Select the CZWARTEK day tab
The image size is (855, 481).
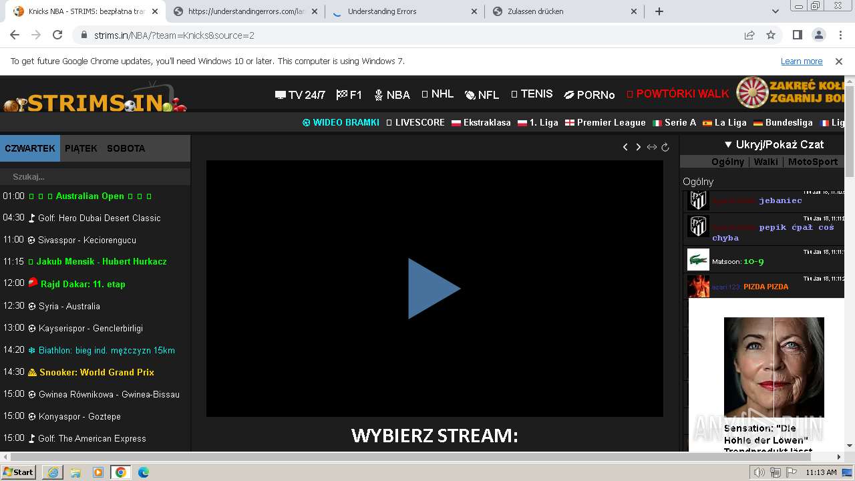click(x=30, y=148)
